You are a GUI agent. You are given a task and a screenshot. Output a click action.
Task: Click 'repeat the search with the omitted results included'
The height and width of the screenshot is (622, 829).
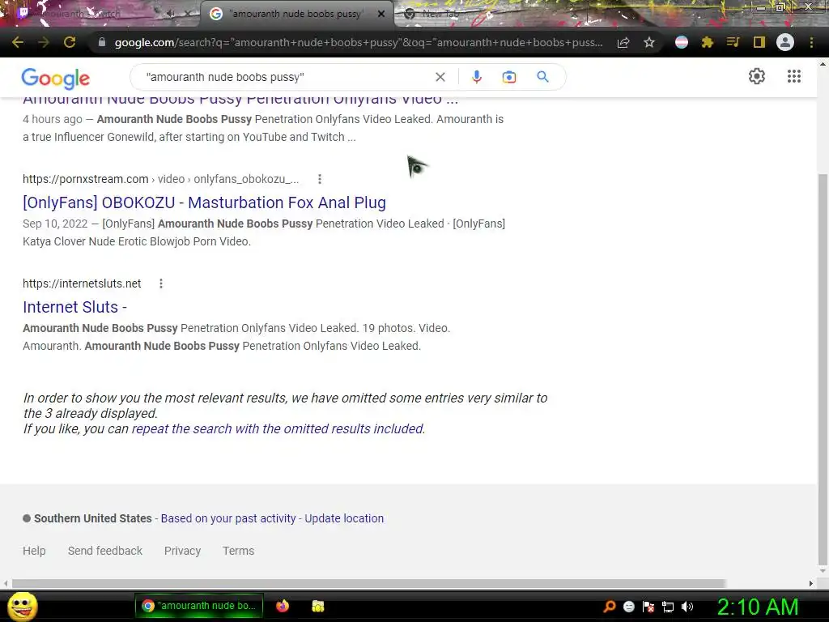tap(278, 429)
